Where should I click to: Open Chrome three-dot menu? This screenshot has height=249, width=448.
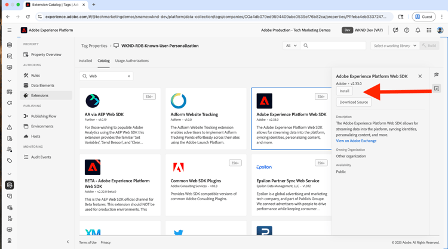click(x=441, y=17)
